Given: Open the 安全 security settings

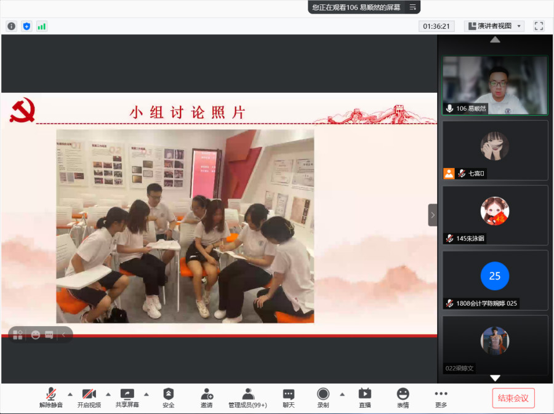Looking at the screenshot, I should coord(168,397).
